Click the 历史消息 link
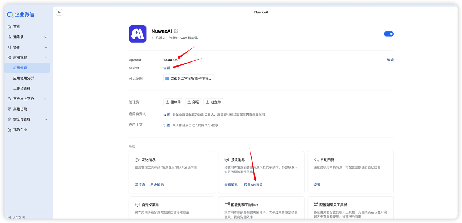 pyautogui.click(x=157, y=185)
